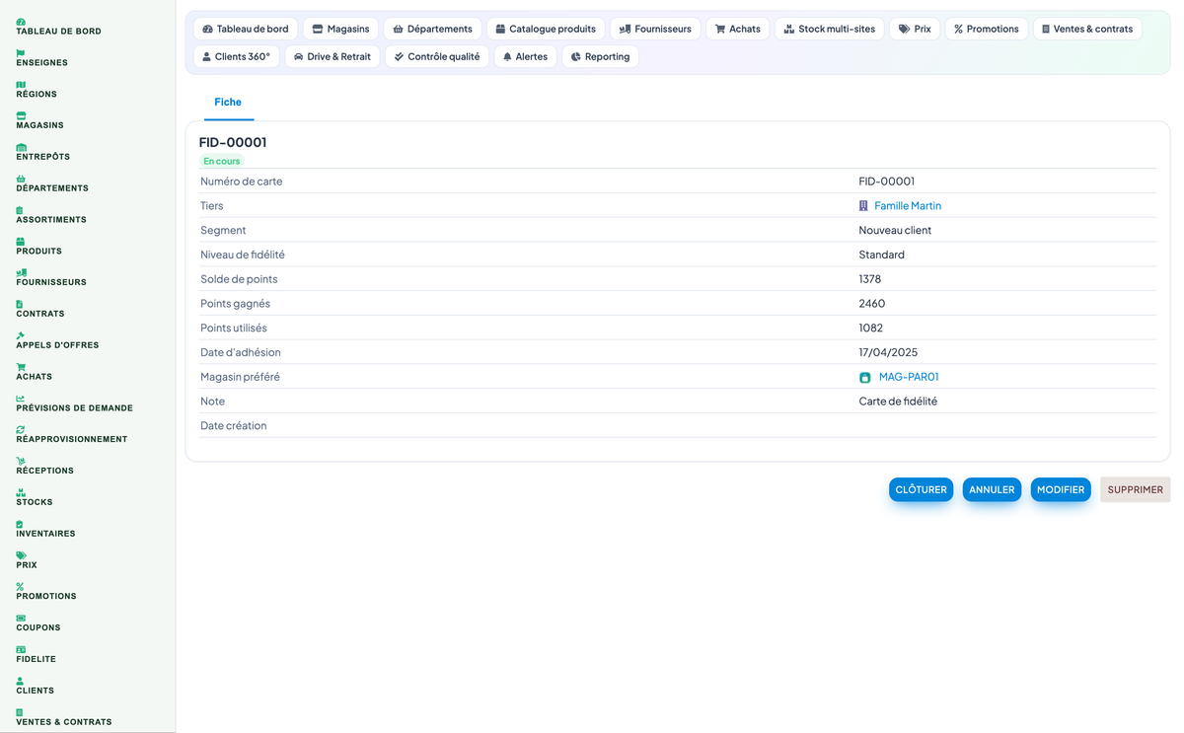Open Prix in top navigation bar
The width and height of the screenshot is (1184, 733).
click(x=915, y=29)
